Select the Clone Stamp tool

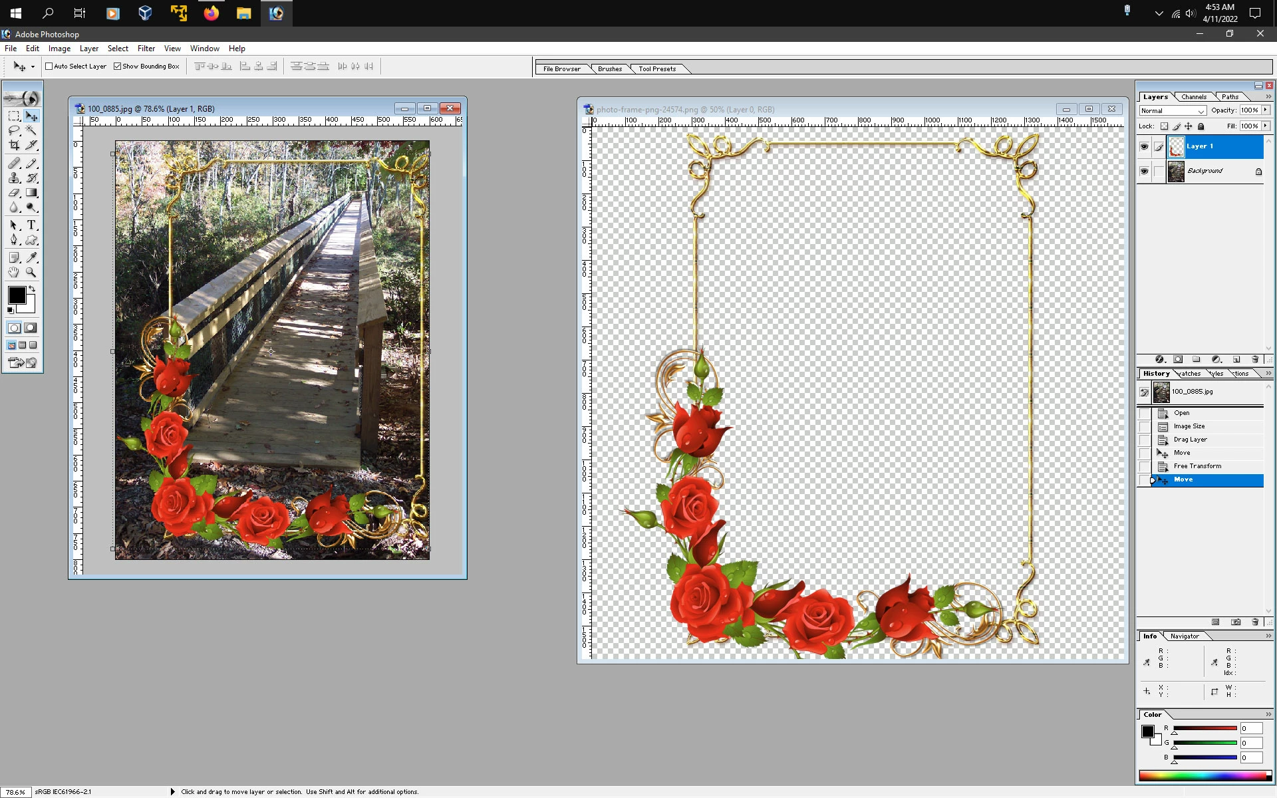(x=14, y=178)
